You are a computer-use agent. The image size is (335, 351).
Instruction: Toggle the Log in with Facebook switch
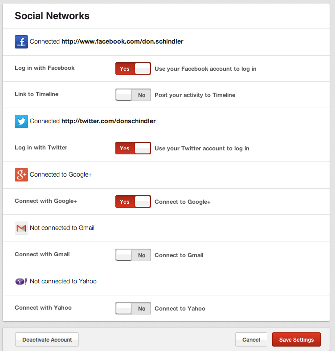tap(133, 69)
